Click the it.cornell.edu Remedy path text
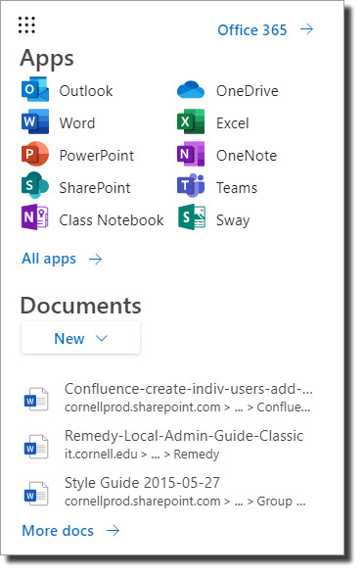 (142, 455)
